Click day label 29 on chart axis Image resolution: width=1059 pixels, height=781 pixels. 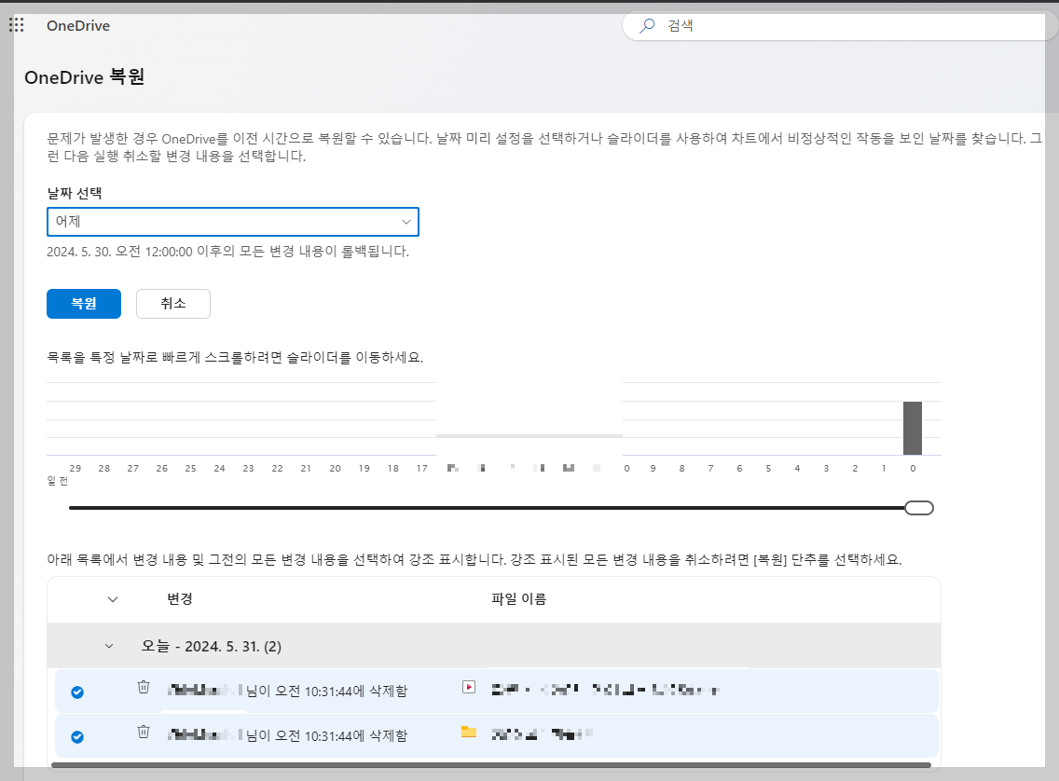[x=75, y=468]
